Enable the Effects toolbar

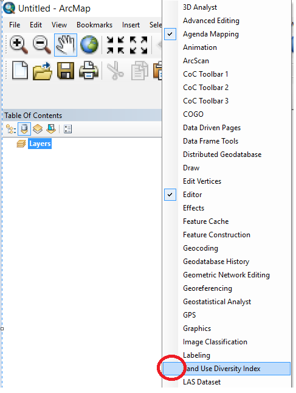[227, 208]
